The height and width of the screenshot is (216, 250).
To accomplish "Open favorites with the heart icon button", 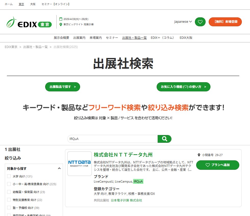I will pos(200,22).
